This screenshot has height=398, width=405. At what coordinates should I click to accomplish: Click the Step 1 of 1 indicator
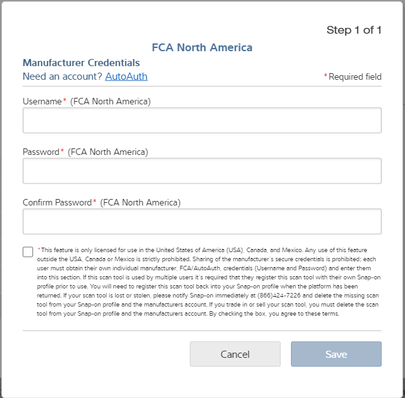click(353, 30)
